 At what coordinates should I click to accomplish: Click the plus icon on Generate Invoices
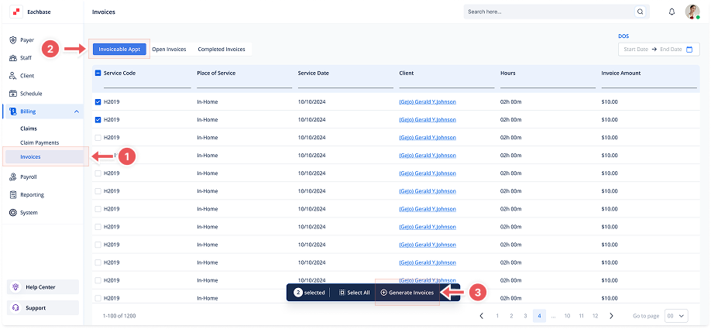(383, 293)
